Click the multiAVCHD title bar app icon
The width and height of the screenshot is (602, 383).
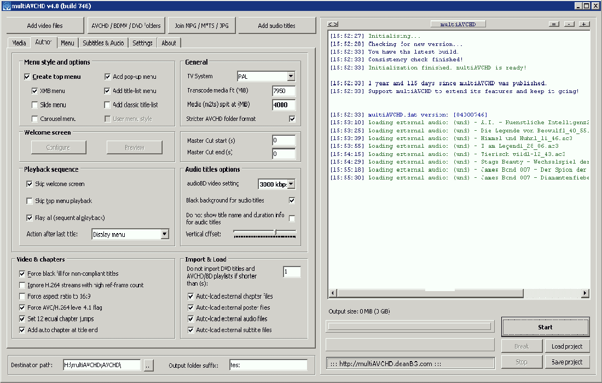(x=7, y=6)
